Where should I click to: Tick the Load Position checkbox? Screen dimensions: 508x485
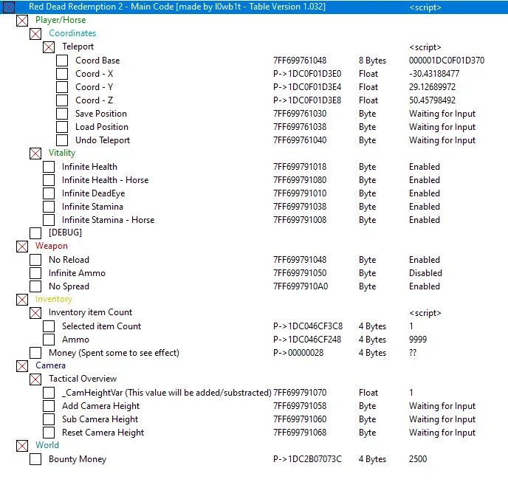pyautogui.click(x=62, y=127)
